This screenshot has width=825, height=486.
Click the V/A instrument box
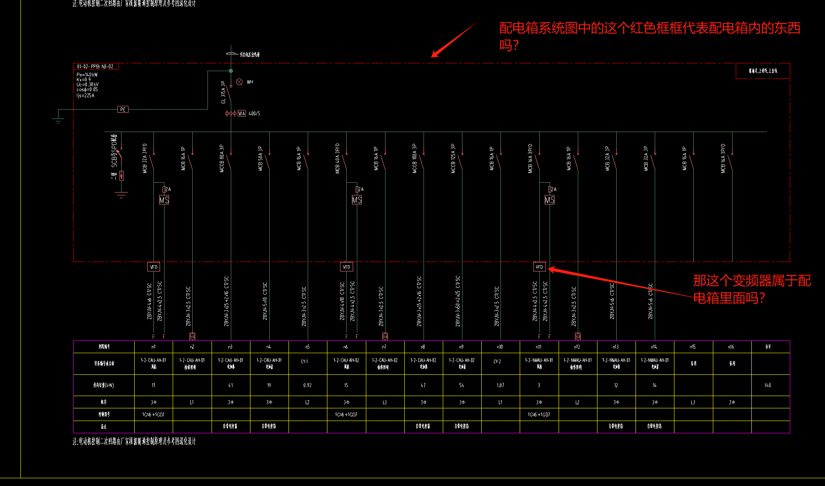pyautogui.click(x=242, y=113)
